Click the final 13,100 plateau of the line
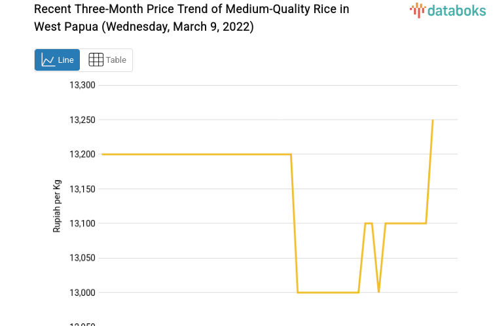The height and width of the screenshot is (326, 493). click(x=406, y=224)
